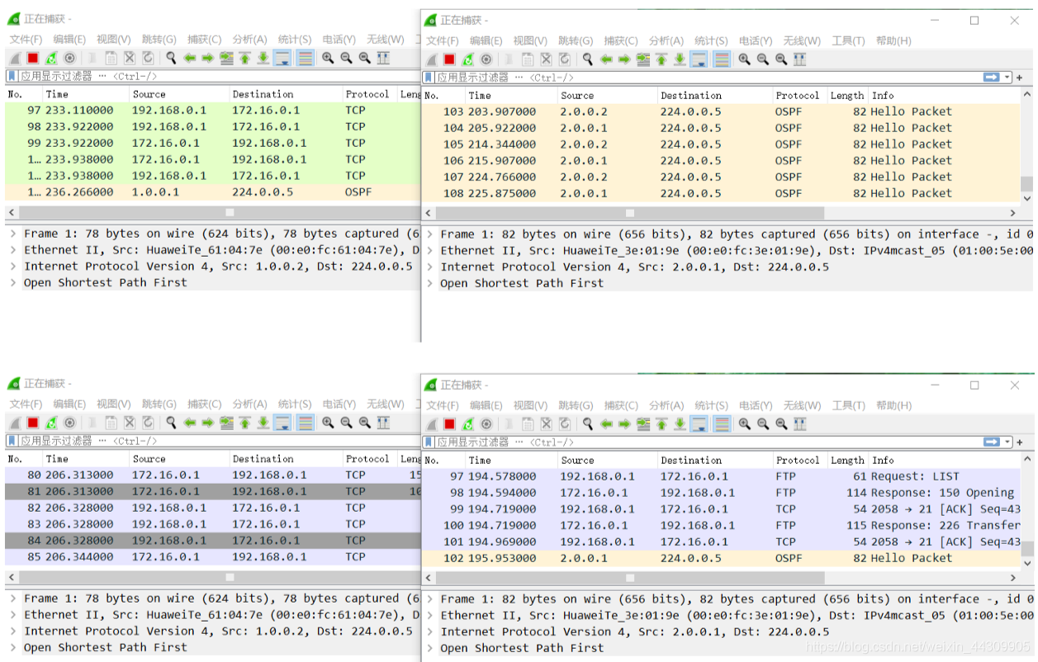Toggle packet colorization in window listing packet 80
The height and width of the screenshot is (662, 1038).
click(306, 423)
